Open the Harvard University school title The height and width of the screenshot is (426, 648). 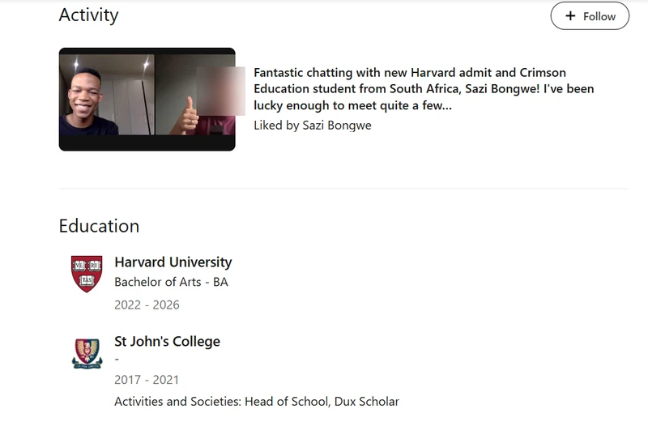[173, 262]
